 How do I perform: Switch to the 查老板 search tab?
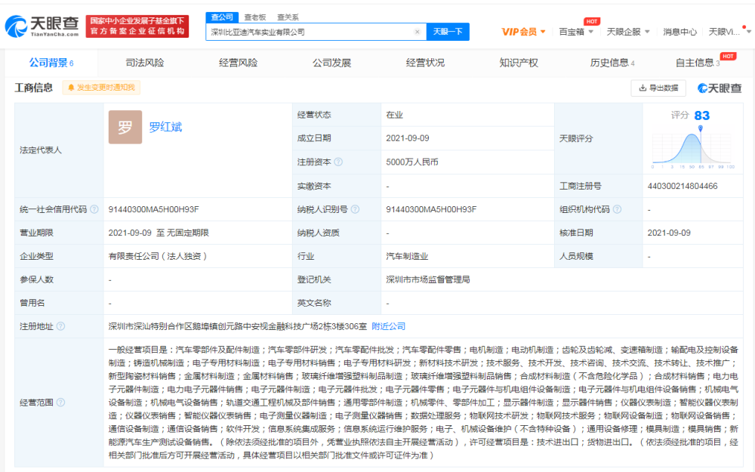254,17
